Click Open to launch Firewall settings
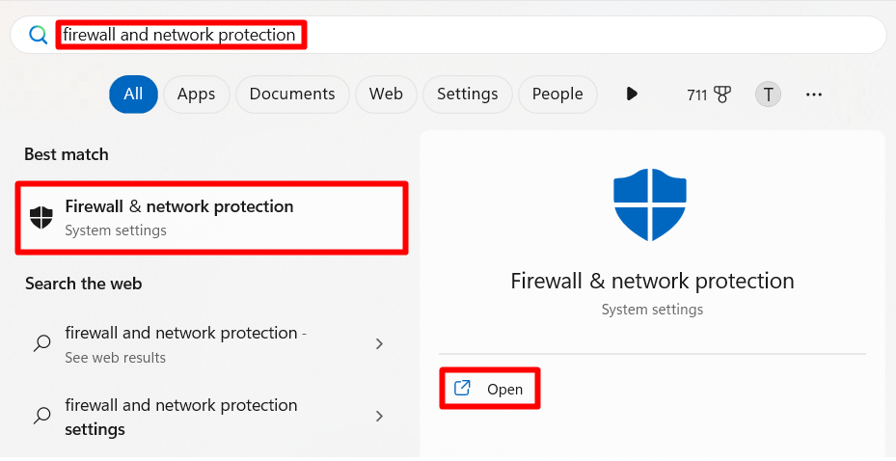The image size is (896, 461). pyautogui.click(x=490, y=389)
